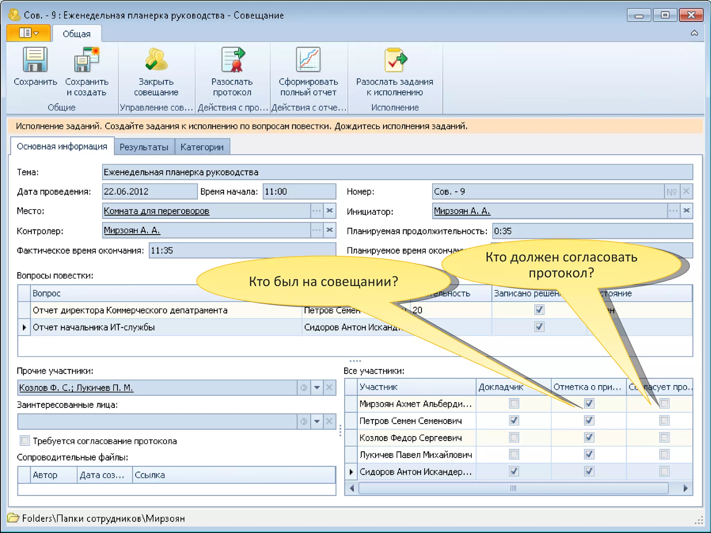Expand the Прочие участники dropdown arrow
Screen dimensions: 711x533
pos(317,388)
